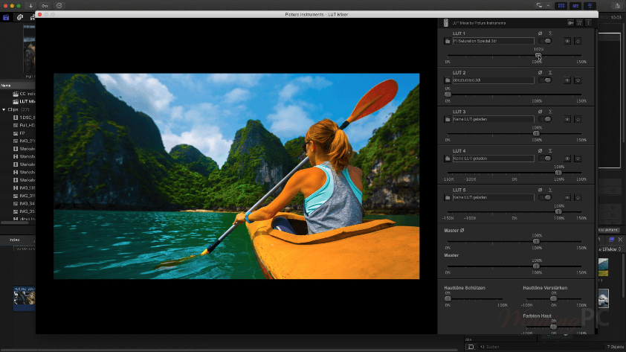Viewport: 626px width, 352px height.
Task: Toggle LUT 2 visibility eye
Action: click(567, 80)
